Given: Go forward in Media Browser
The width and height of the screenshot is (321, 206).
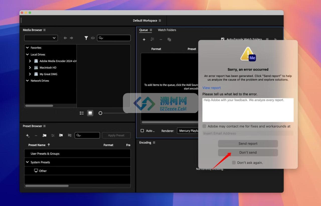Looking at the screenshot, I should 71,38.
